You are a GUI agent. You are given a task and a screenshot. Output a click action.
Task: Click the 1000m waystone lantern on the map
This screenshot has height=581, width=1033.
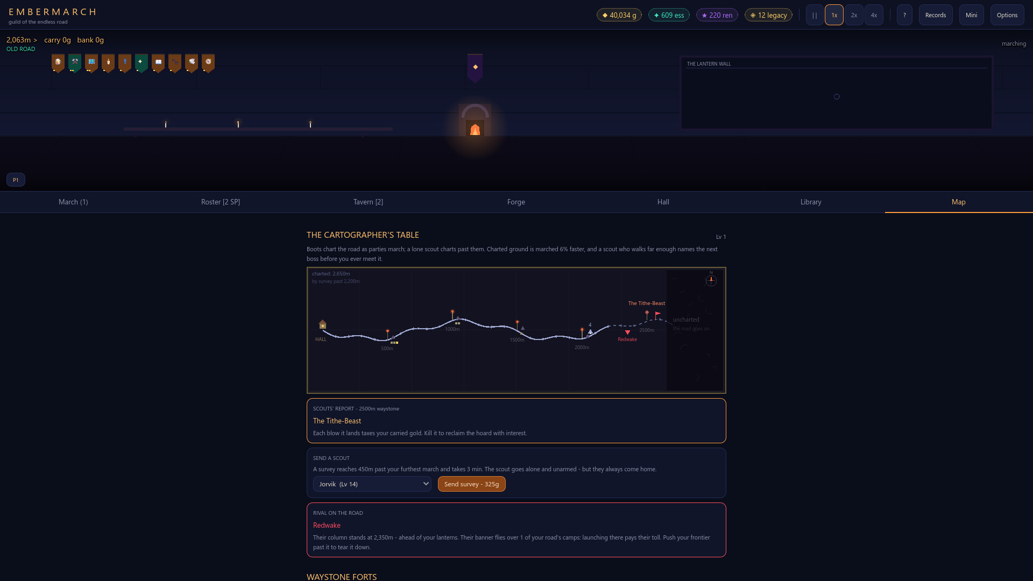coord(452,314)
